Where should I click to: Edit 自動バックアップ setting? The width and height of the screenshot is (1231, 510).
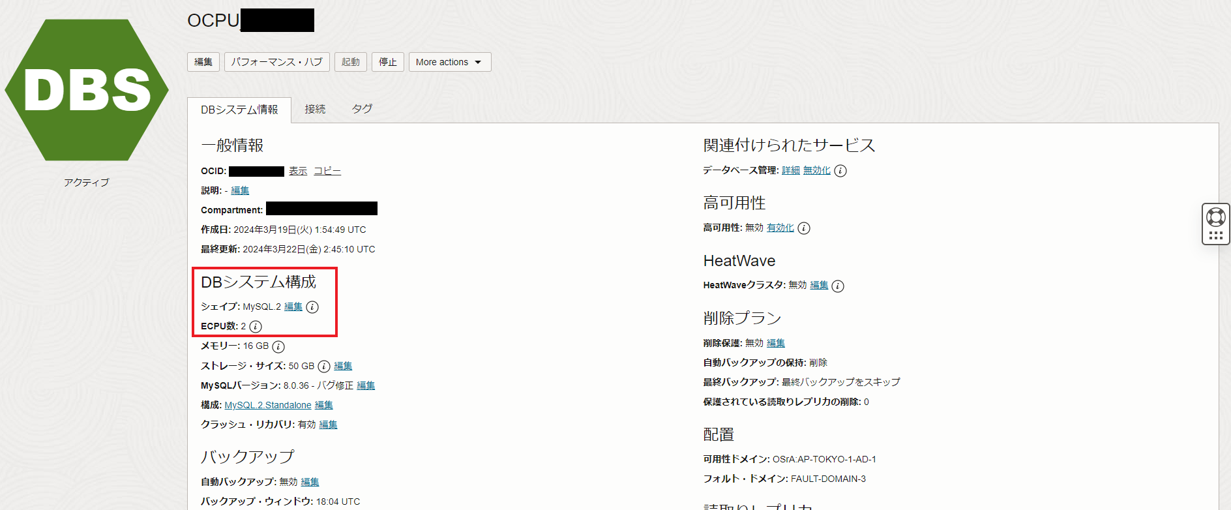coord(310,482)
